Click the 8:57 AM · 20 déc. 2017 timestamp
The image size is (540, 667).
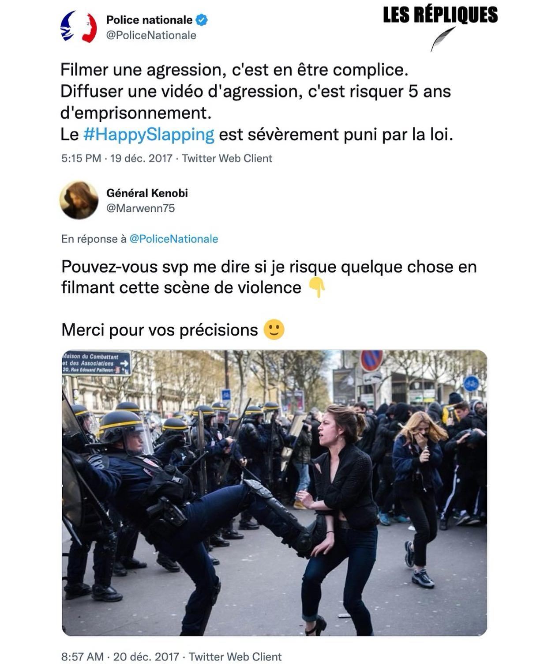point(120,656)
